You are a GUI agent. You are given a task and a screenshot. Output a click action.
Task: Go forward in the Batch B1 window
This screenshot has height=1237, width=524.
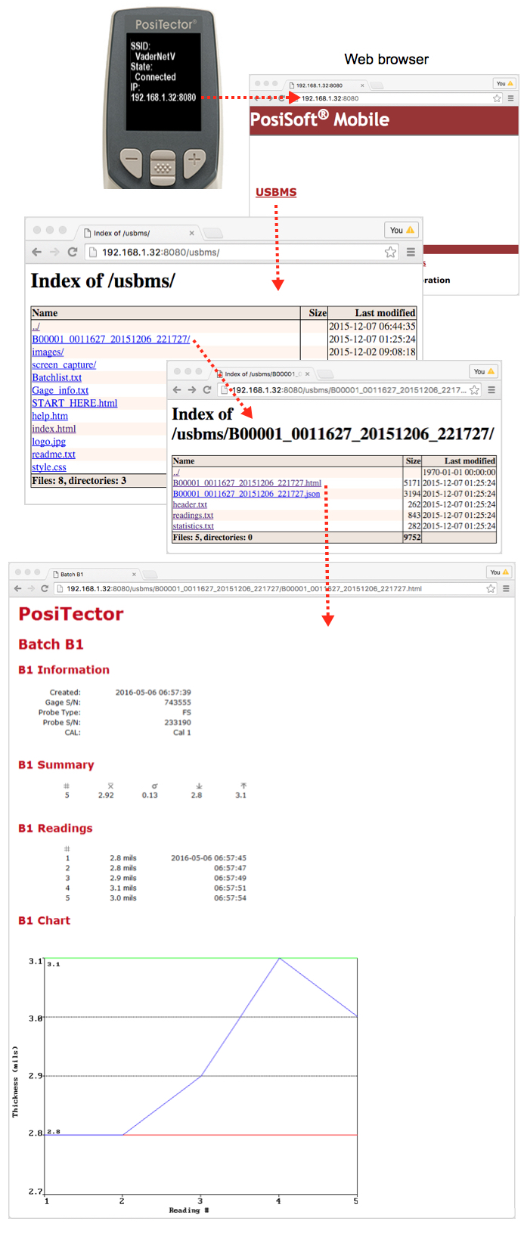[x=31, y=588]
